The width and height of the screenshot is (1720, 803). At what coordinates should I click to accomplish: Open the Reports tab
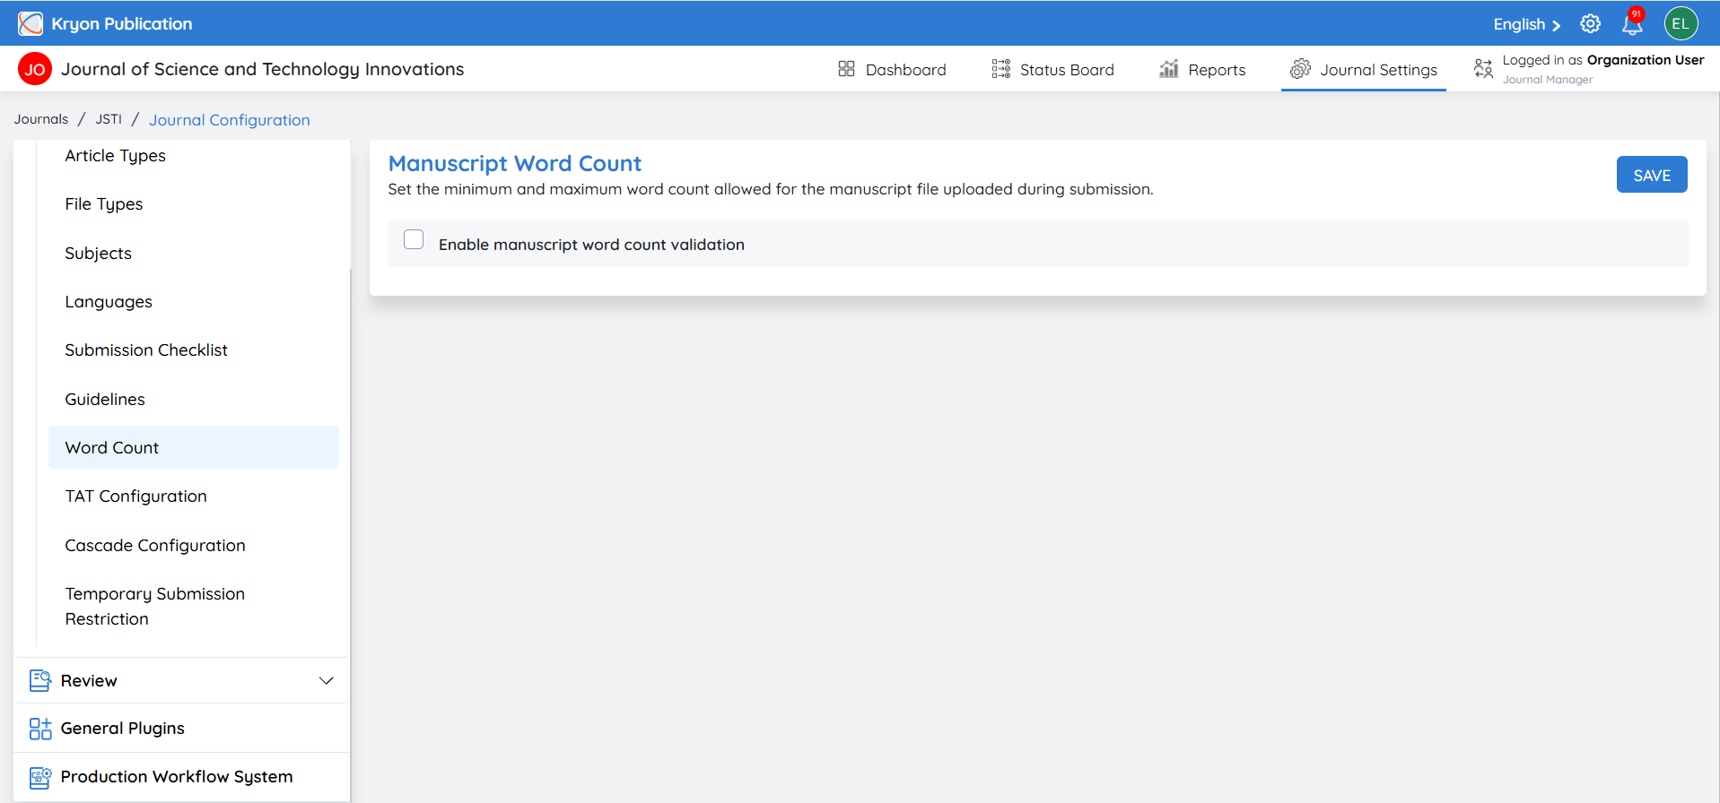tap(1202, 69)
